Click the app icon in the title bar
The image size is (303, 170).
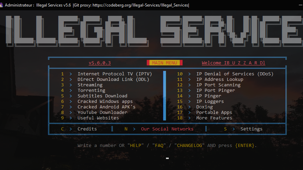tap(1, 5)
